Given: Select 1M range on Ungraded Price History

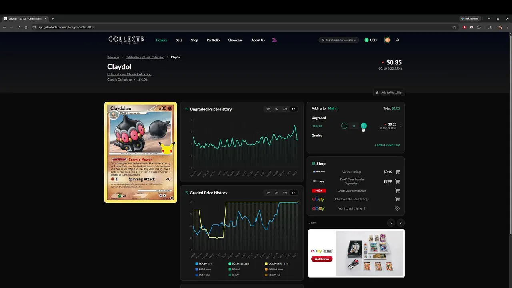Looking at the screenshot, I should 268,109.
